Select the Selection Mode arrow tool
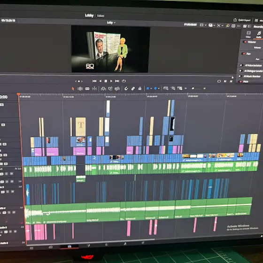263x263 pixels. click(73, 89)
